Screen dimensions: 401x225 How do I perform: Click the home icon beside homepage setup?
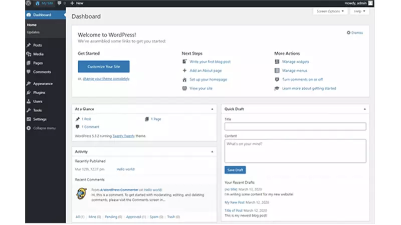(184, 79)
